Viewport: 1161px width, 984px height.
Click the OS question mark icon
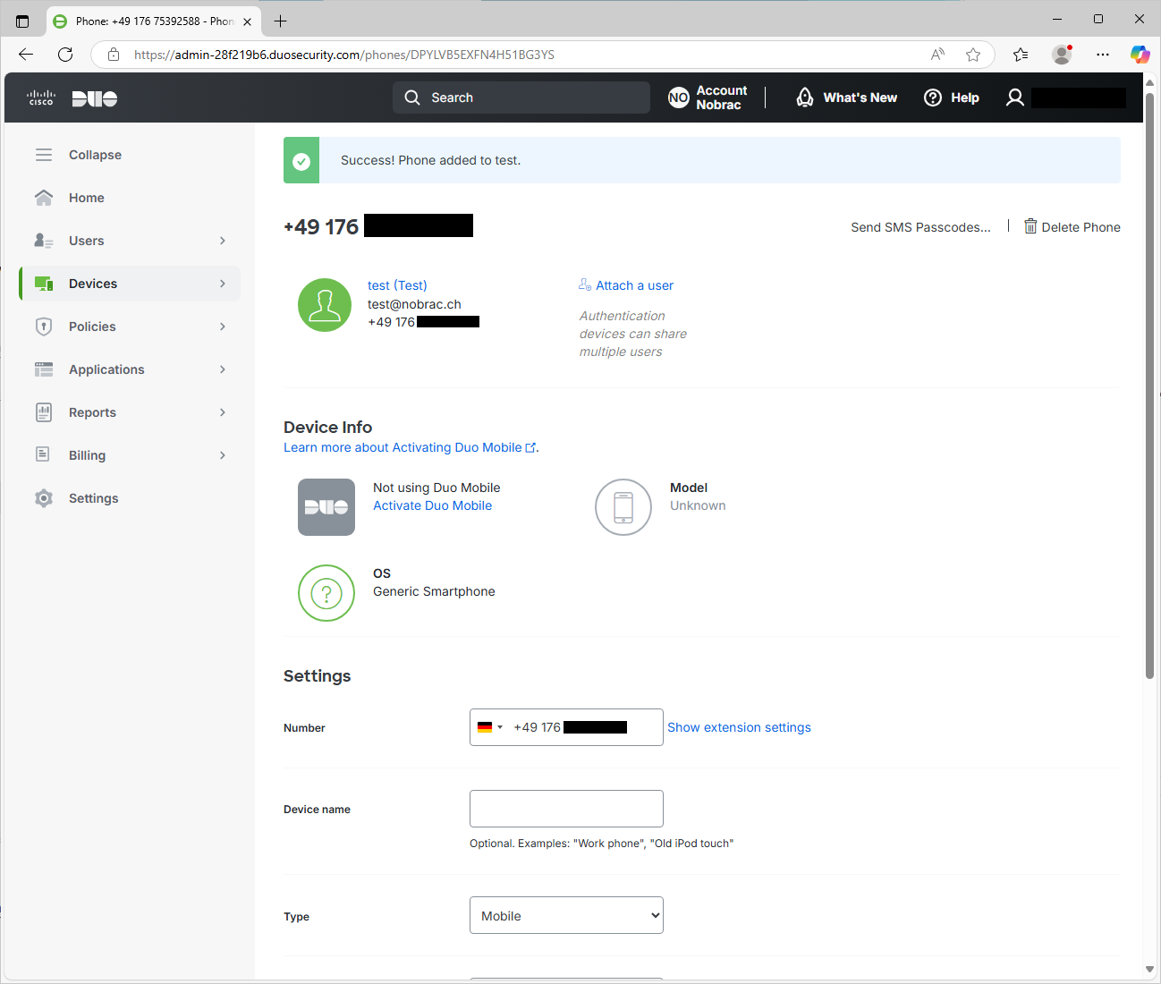(x=326, y=593)
